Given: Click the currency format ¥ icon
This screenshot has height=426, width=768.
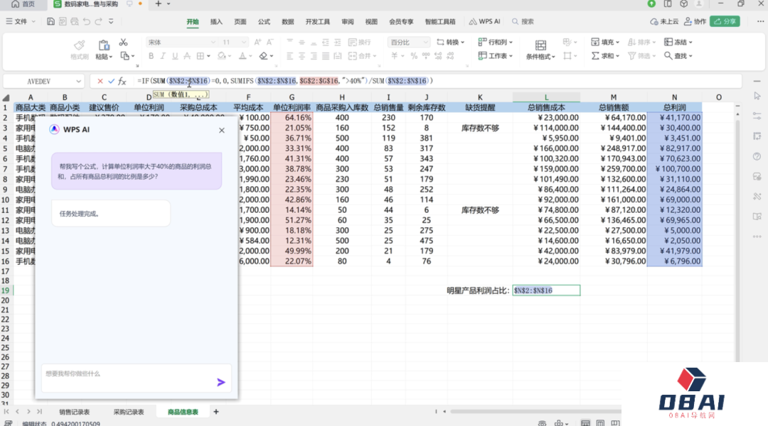Looking at the screenshot, I should click(x=394, y=56).
